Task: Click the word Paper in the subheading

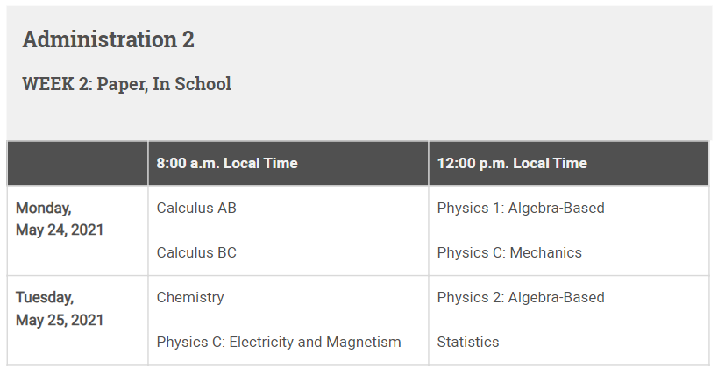Action: point(119,84)
